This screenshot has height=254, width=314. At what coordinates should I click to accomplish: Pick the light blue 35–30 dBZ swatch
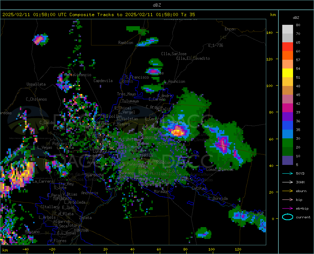tap(287, 134)
